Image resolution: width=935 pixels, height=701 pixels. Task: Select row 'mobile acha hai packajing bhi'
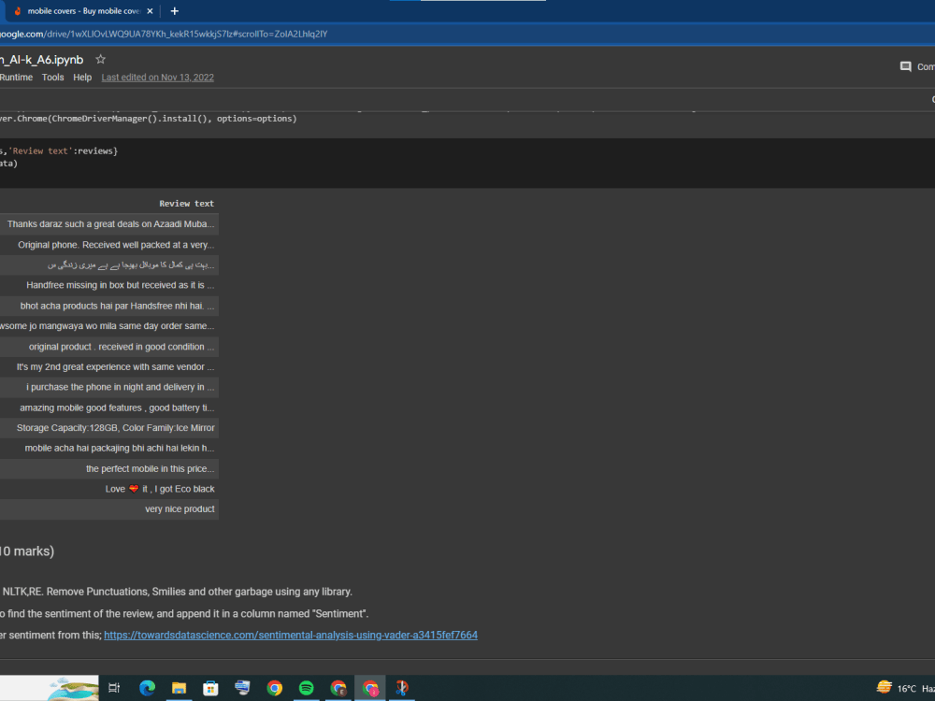pyautogui.click(x=109, y=449)
